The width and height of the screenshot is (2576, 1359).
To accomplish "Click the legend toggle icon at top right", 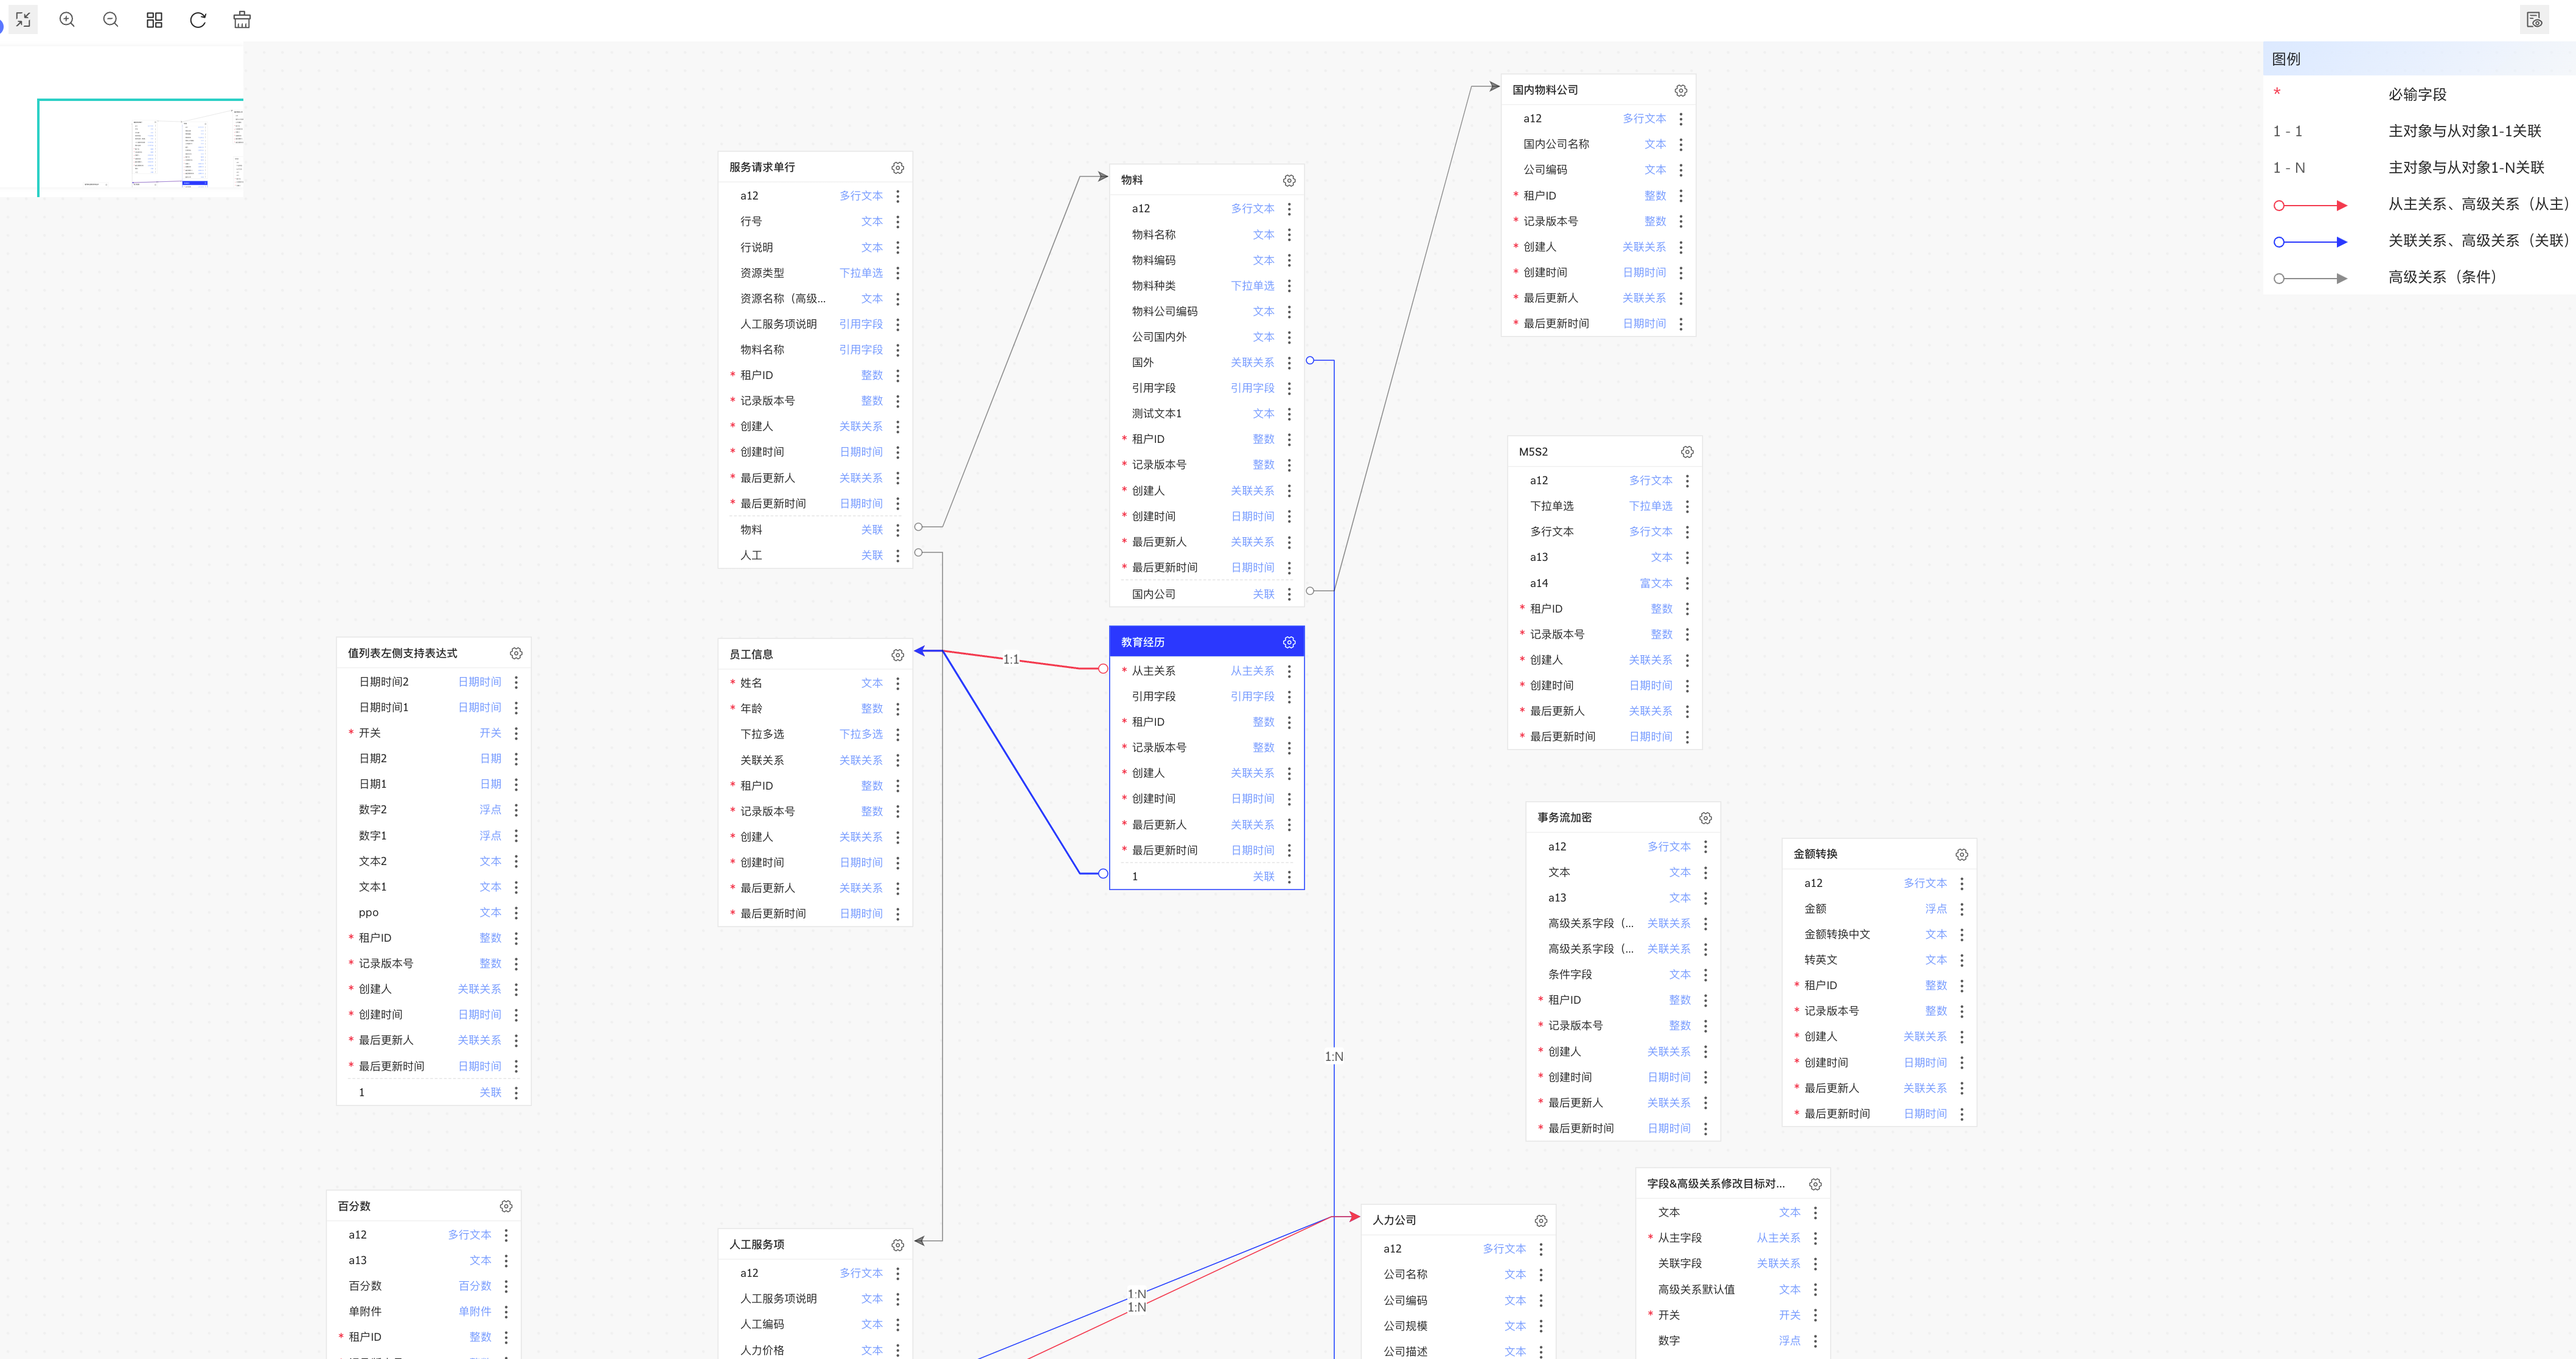I will click(x=2534, y=20).
